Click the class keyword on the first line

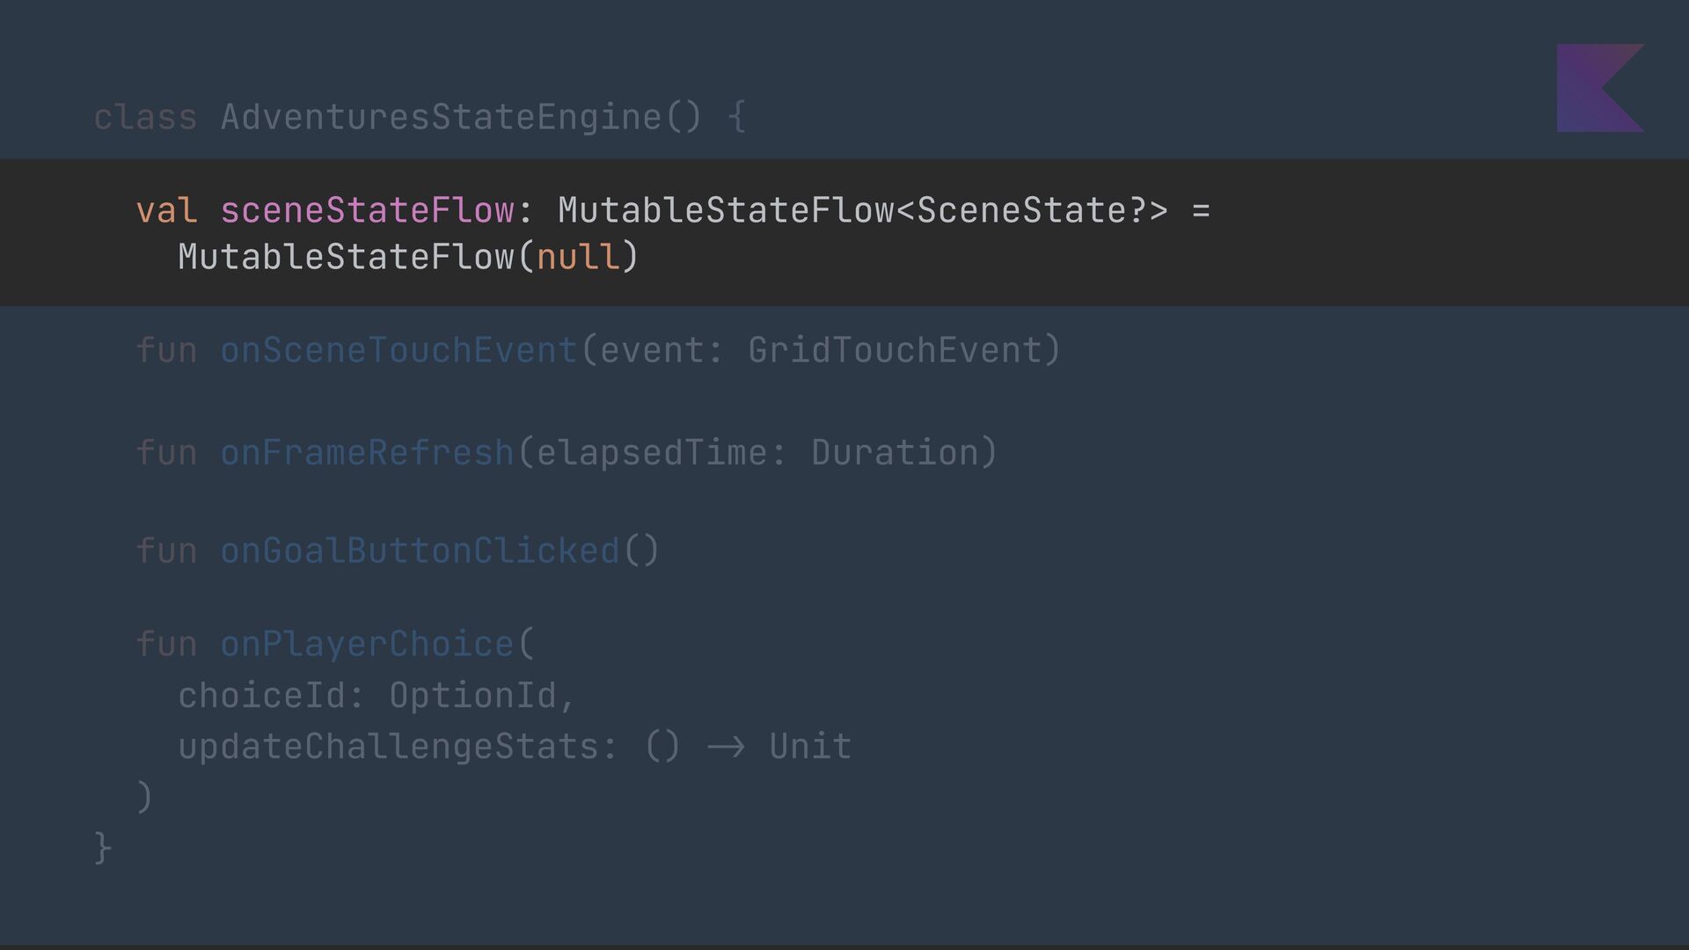pos(145,117)
